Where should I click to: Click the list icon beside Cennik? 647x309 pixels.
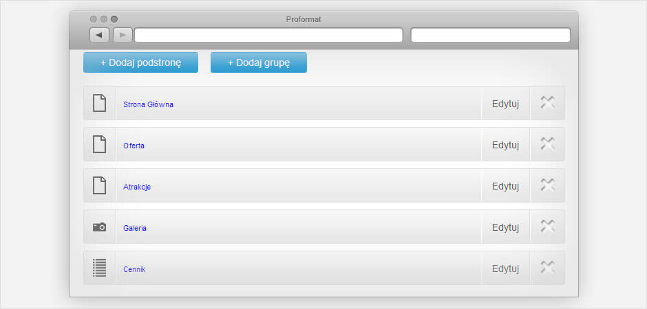point(99,267)
